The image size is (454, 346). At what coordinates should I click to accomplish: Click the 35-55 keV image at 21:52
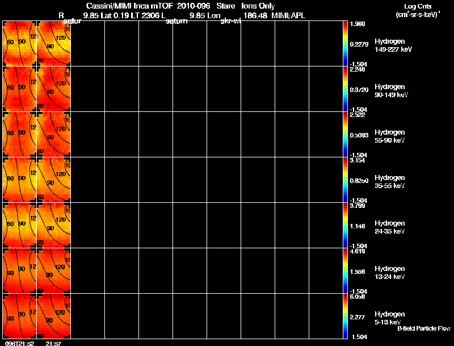coord(20,180)
